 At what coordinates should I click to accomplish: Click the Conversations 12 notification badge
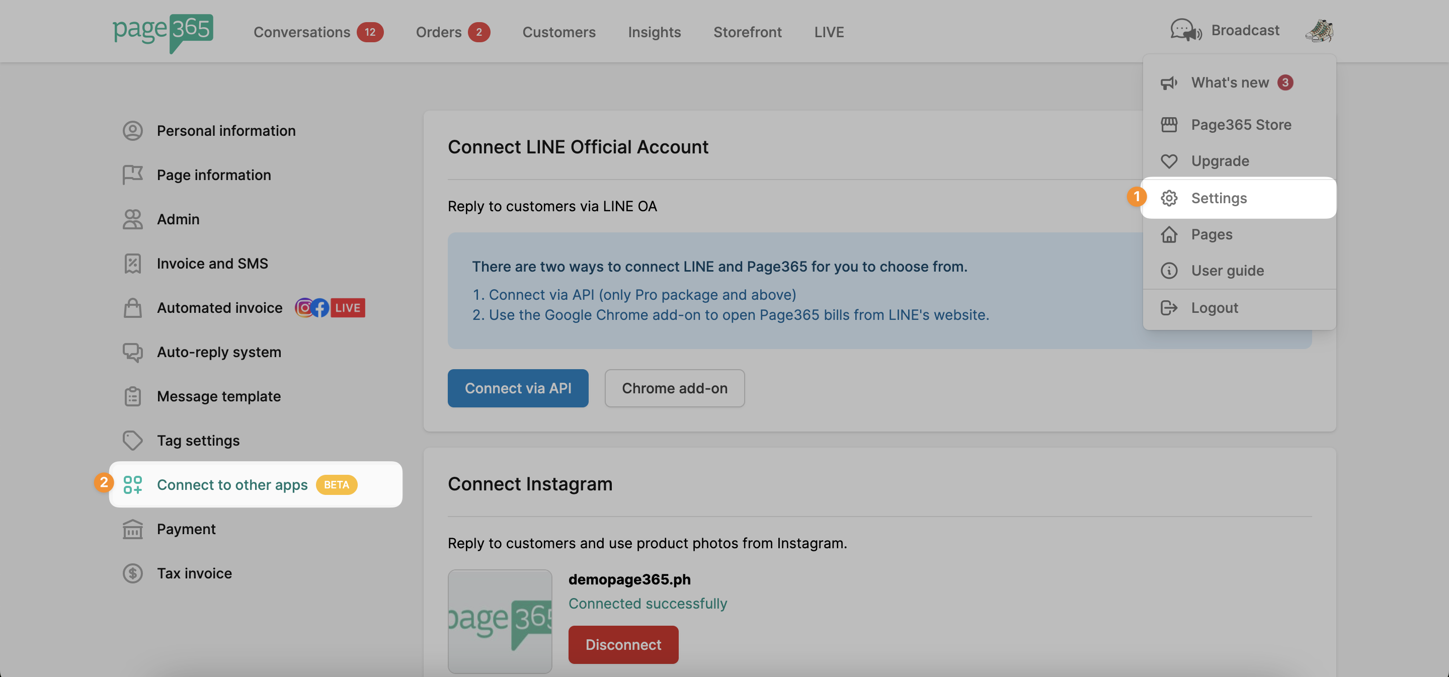pyautogui.click(x=370, y=32)
